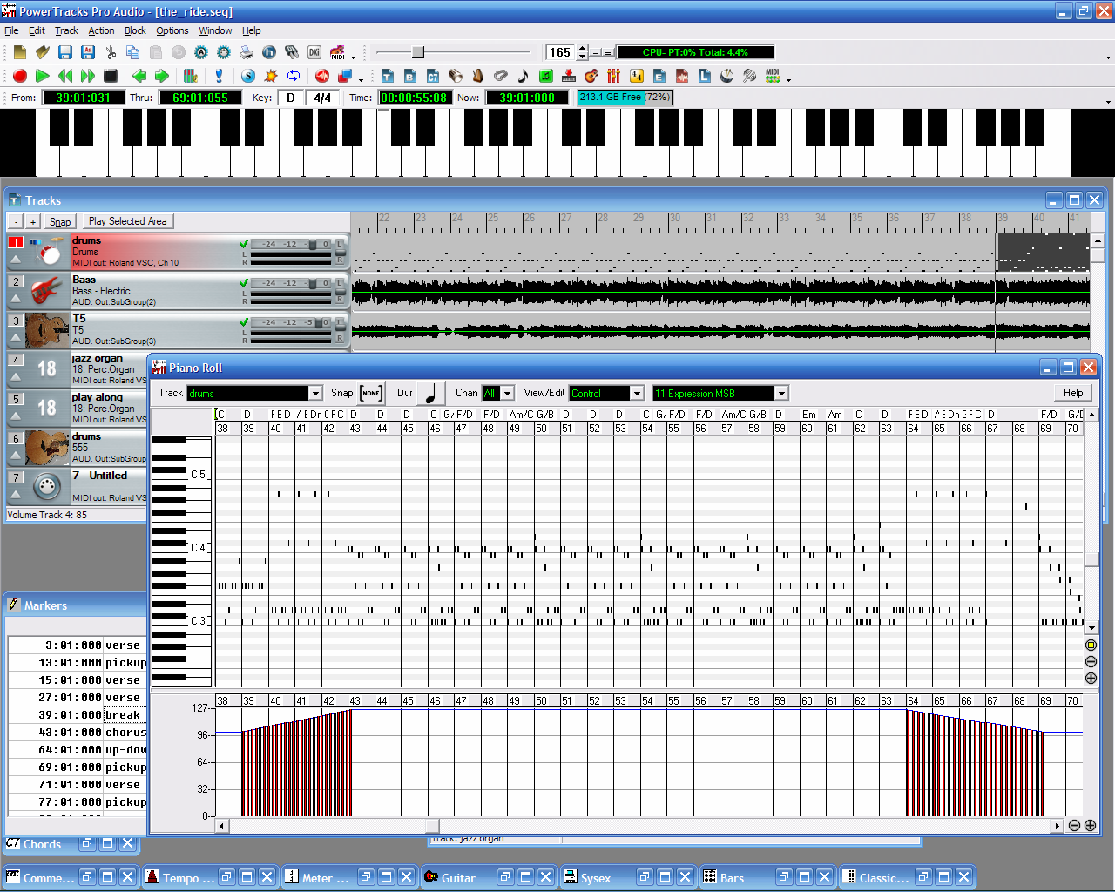Increase tempo with the up spinner arrow
This screenshot has width=1115, height=892.
coord(582,49)
